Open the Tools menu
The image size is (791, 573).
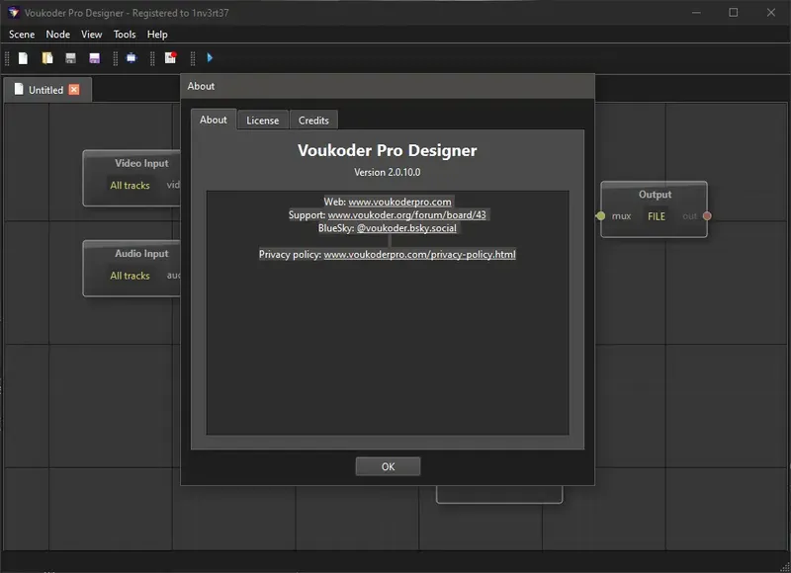pos(125,35)
